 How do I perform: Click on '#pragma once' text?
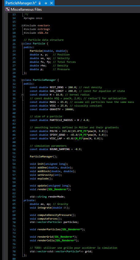tap(33, 18)
